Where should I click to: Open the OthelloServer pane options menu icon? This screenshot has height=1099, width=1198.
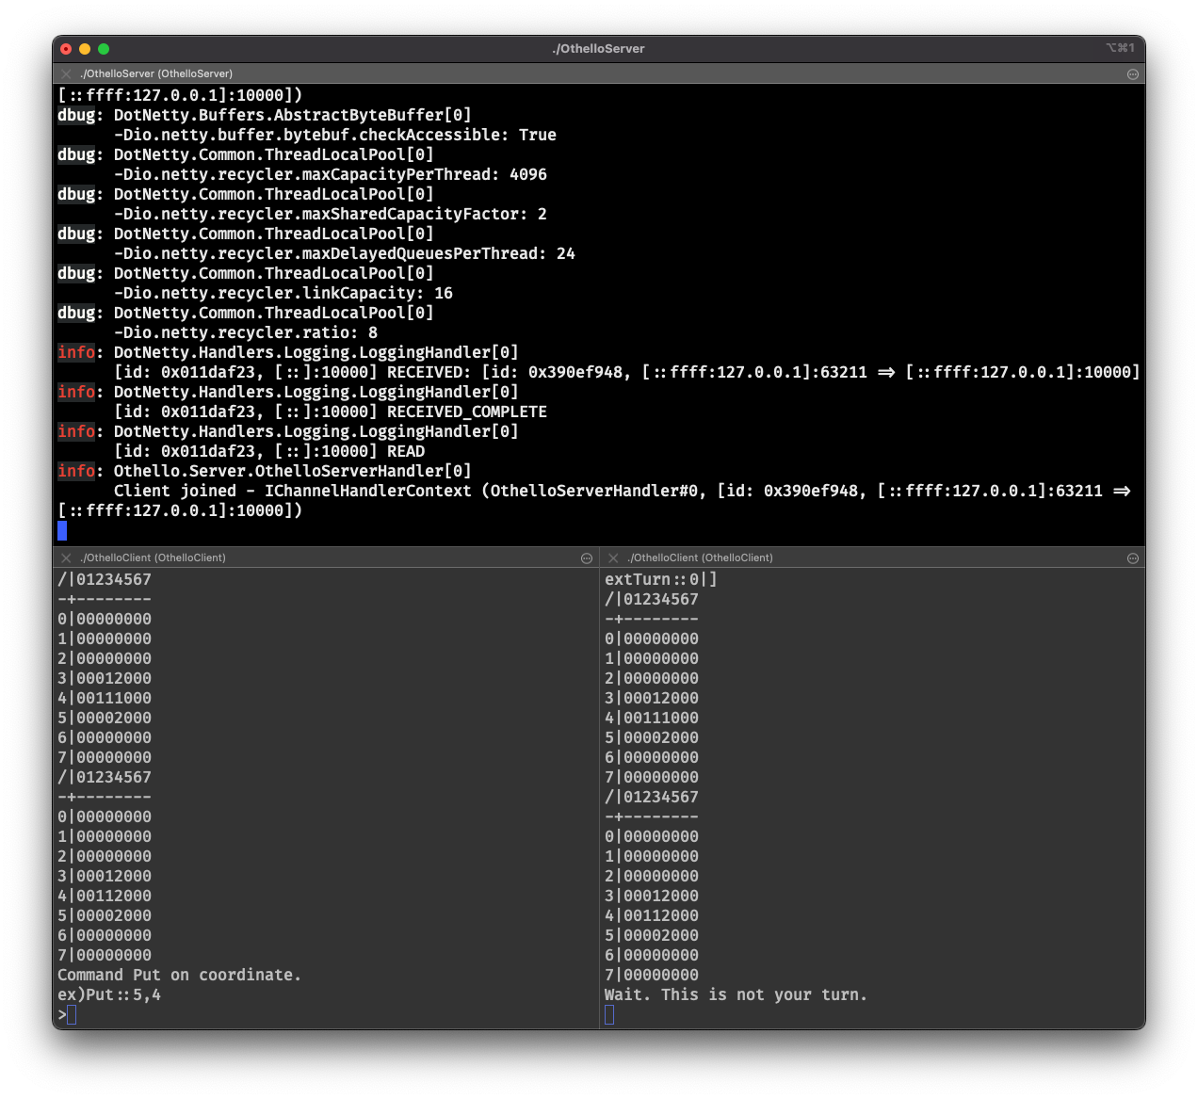[1133, 74]
